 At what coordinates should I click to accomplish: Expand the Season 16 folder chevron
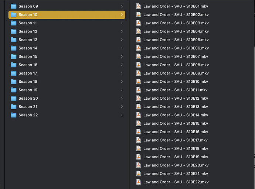pyautogui.click(x=122, y=65)
